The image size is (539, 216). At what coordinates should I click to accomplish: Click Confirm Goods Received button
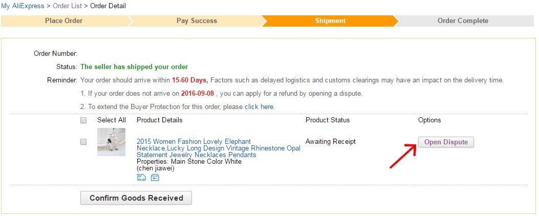point(136,198)
